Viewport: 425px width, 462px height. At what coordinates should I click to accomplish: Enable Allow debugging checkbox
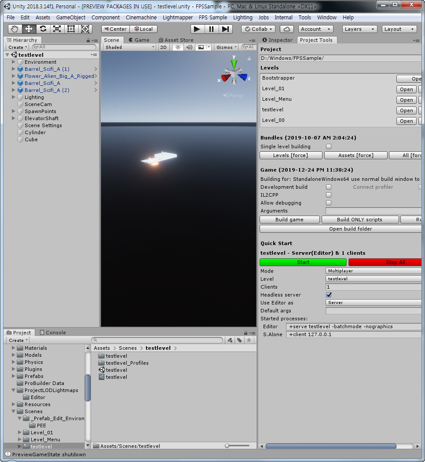pos(329,203)
